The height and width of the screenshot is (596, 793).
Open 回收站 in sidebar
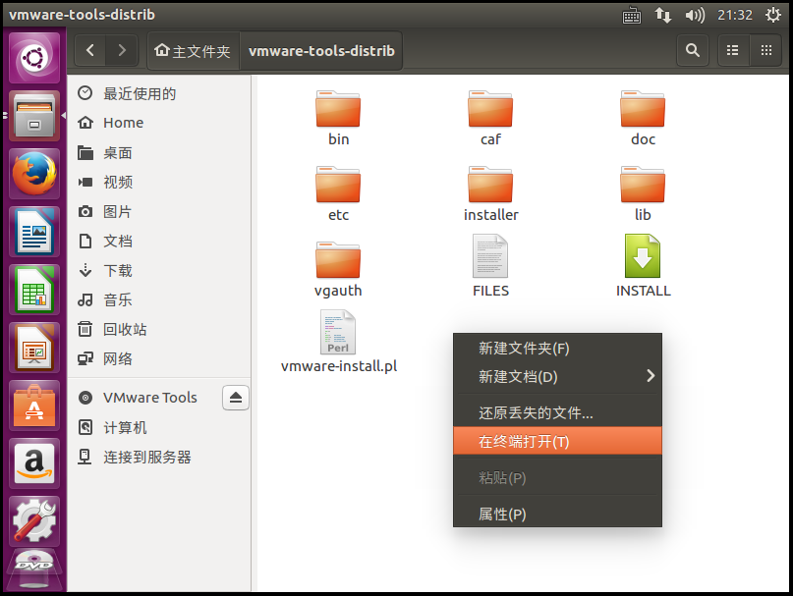(x=159, y=330)
